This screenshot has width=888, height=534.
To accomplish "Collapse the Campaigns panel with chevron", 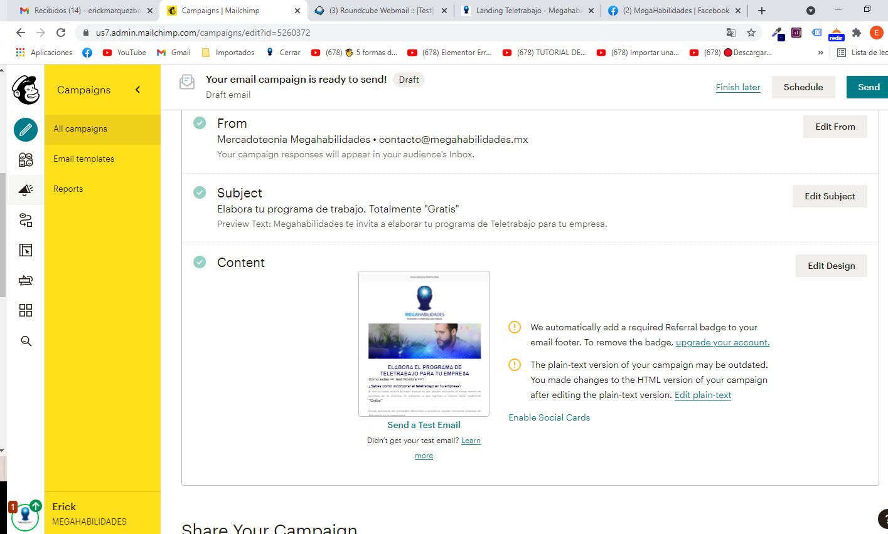I will (138, 90).
